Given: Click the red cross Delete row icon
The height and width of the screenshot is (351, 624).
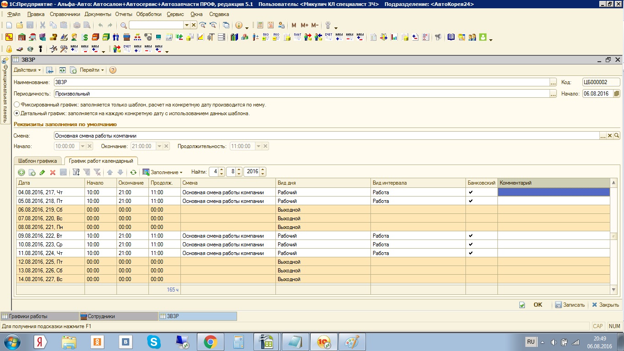Looking at the screenshot, I should coord(53,172).
